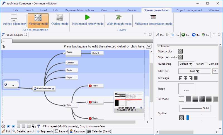
Task: Click the Outline color swatch
Action: click(x=181, y=118)
